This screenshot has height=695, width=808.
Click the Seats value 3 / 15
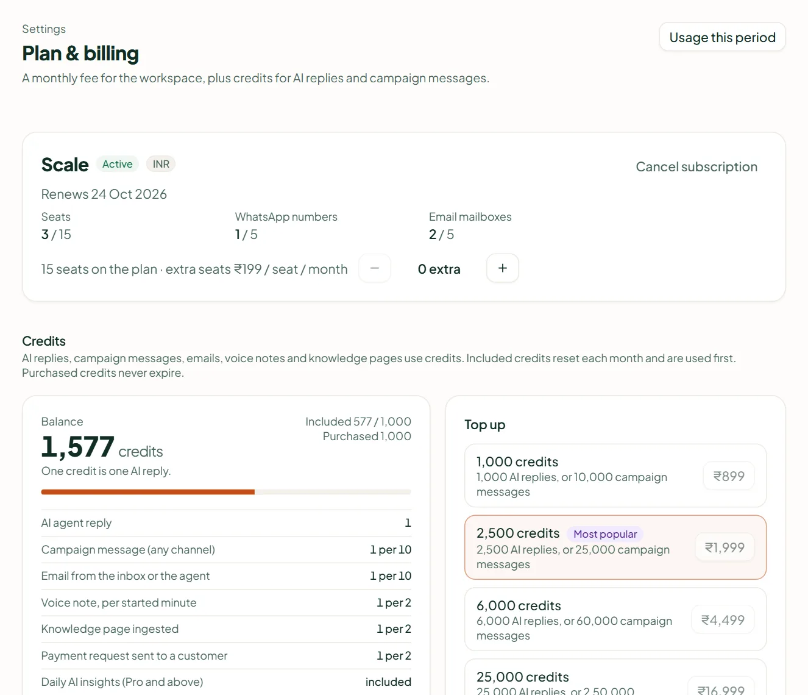tap(56, 235)
